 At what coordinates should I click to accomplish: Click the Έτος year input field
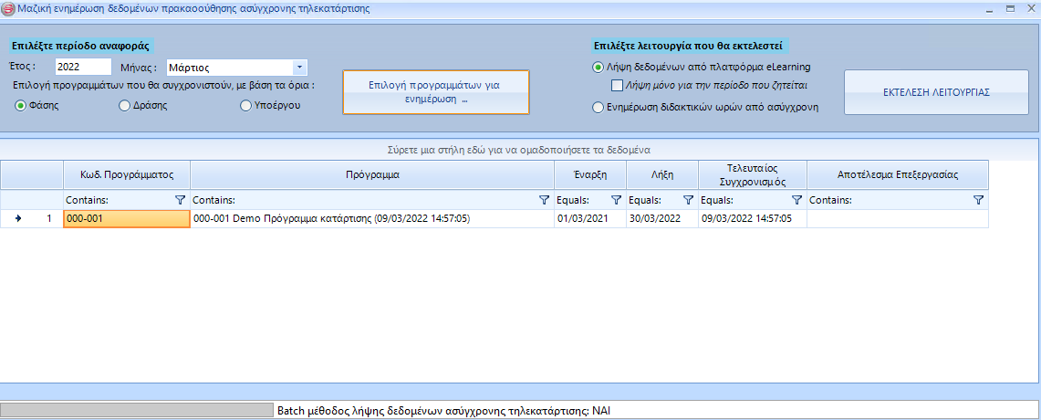click(x=82, y=67)
